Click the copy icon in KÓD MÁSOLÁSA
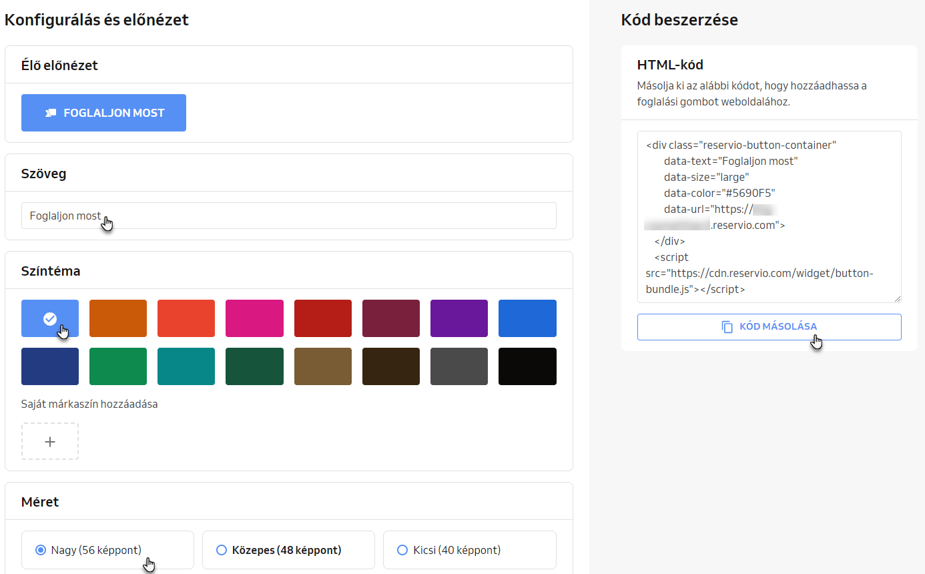Screen dimensions: 925x574 [727, 327]
